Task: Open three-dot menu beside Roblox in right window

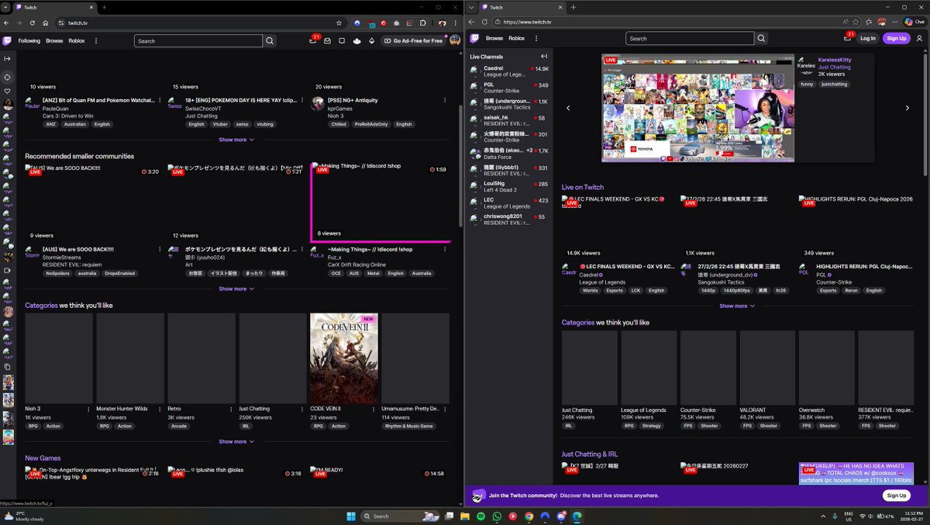Action: tap(536, 38)
